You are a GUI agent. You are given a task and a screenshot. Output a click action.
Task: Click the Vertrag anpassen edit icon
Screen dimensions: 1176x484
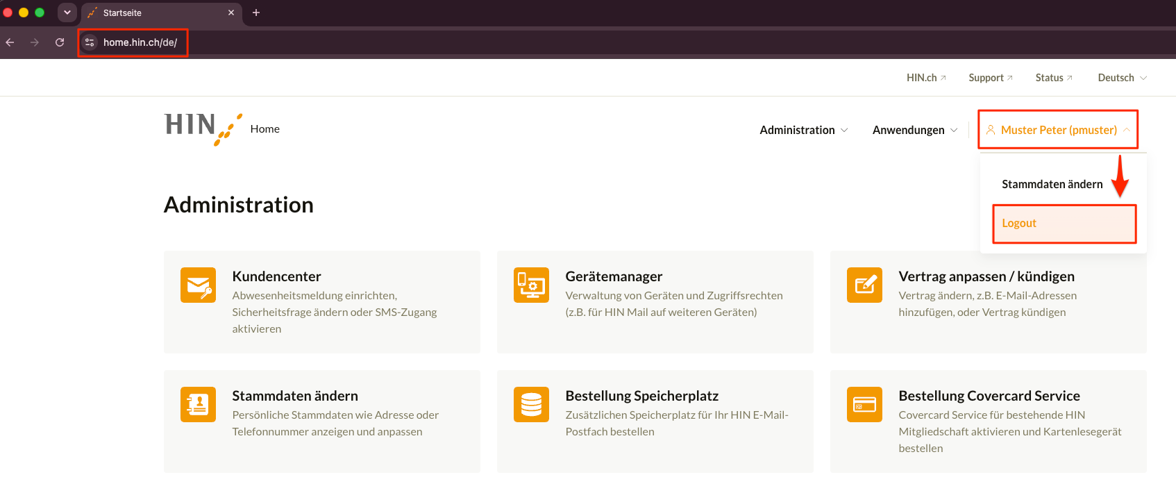864,285
